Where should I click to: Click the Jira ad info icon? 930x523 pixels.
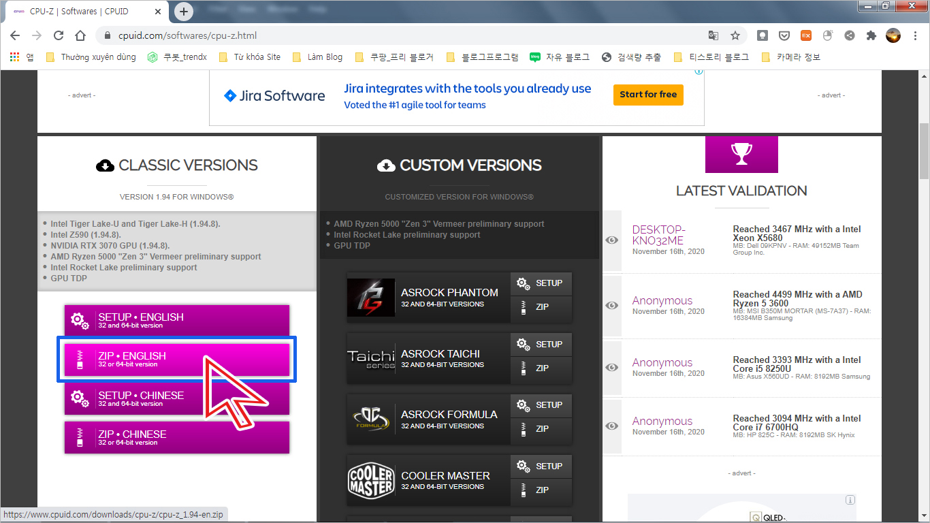coord(699,72)
